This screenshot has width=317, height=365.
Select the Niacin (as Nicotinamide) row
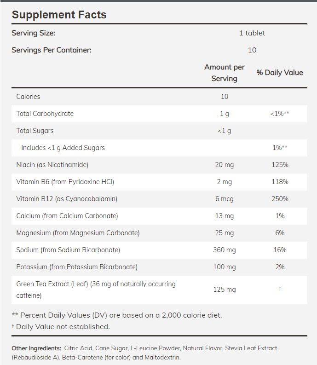point(52,165)
